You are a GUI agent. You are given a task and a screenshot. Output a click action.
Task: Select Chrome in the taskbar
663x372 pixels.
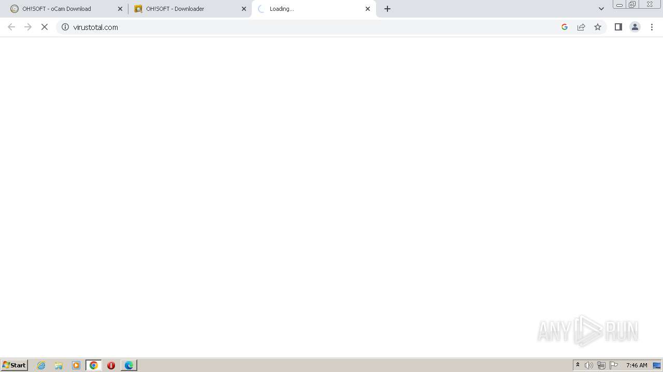94,365
